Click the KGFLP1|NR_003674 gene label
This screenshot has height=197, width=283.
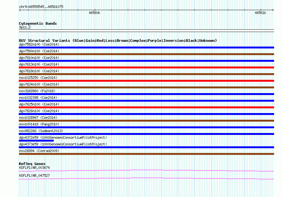pyautogui.click(x=34, y=168)
